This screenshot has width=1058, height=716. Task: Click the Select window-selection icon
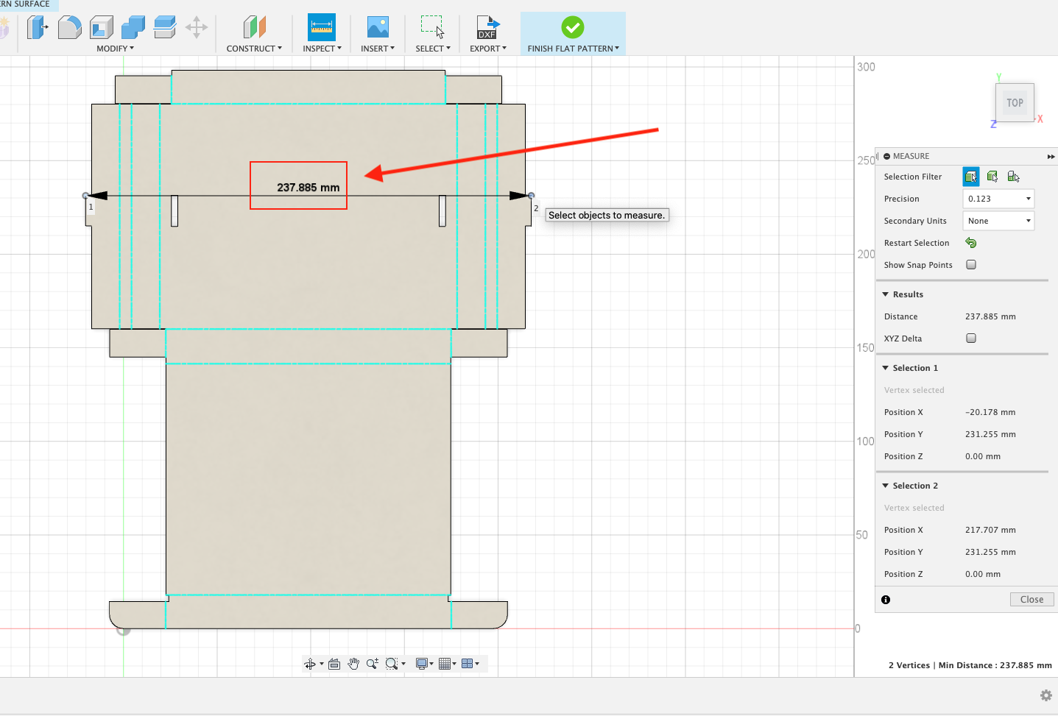click(x=432, y=27)
